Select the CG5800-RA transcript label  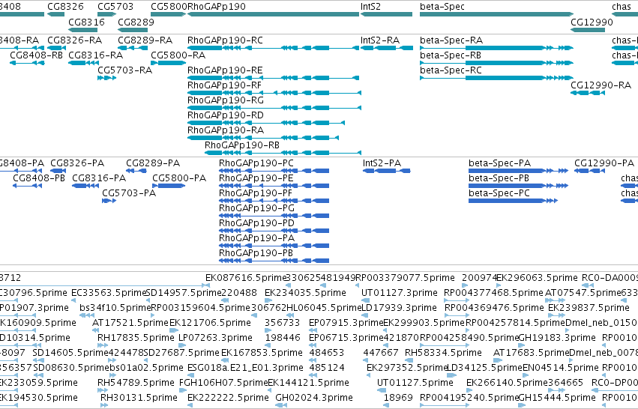(178, 55)
